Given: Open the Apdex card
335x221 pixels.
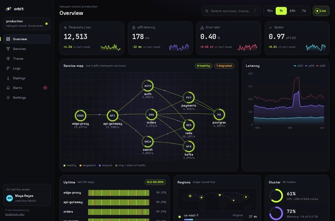Looking at the screenshot, I should coord(297,38).
